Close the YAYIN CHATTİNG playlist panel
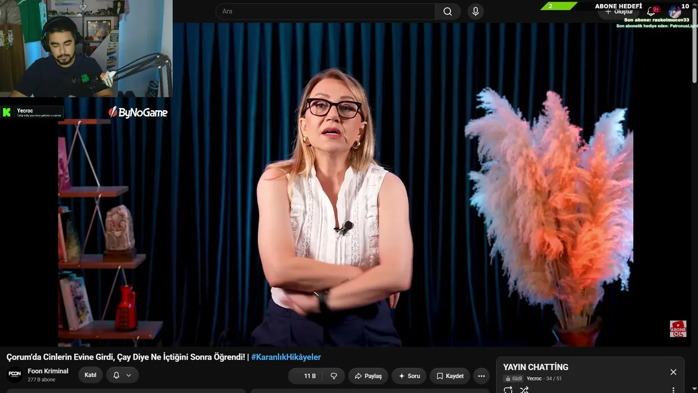This screenshot has height=393, width=698. (673, 372)
